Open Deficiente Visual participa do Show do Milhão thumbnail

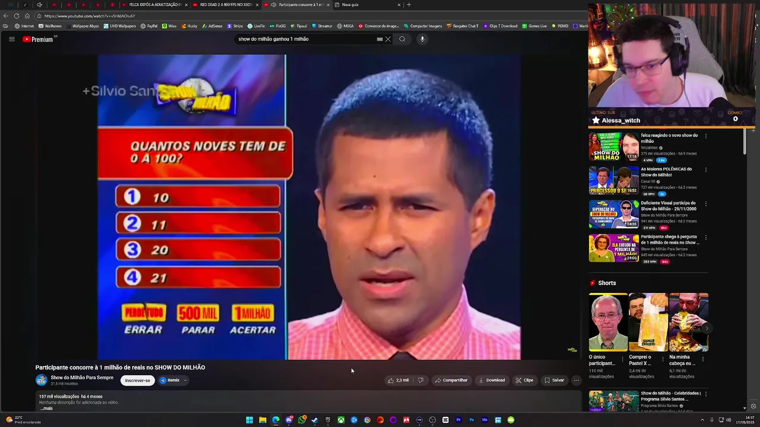[x=614, y=214]
